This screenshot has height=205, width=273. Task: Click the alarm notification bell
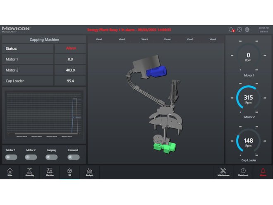tap(231, 29)
